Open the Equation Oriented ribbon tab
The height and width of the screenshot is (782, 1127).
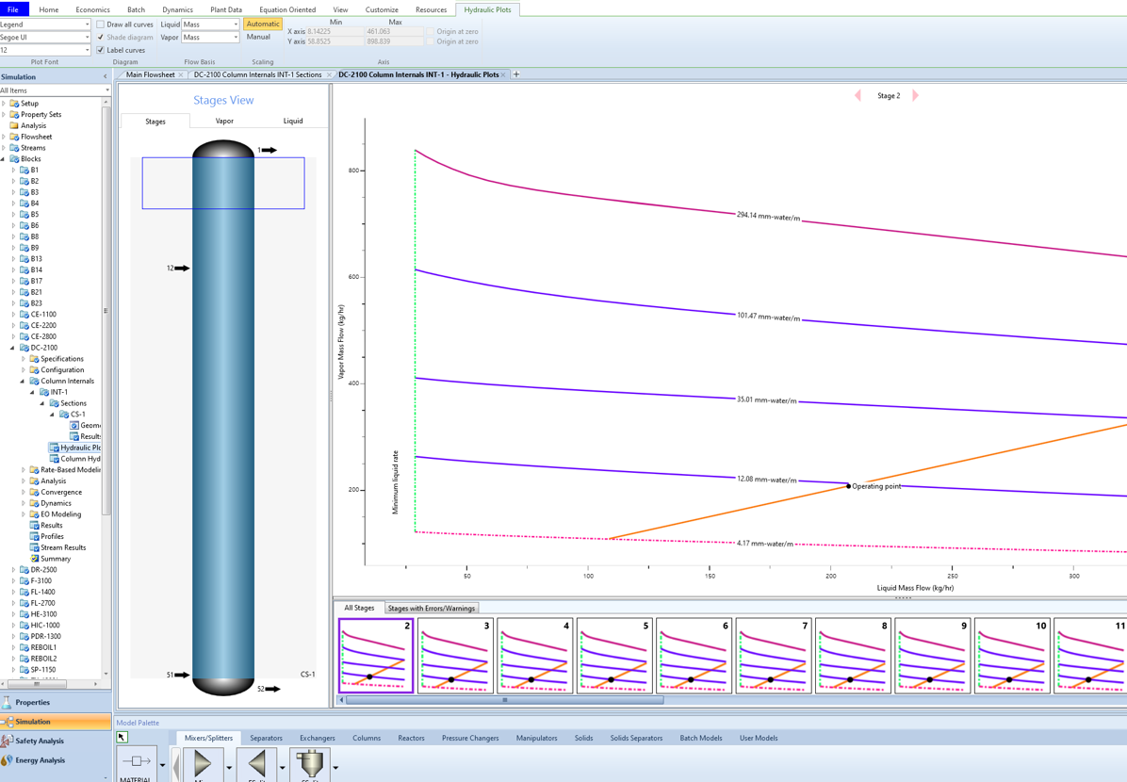tap(287, 9)
